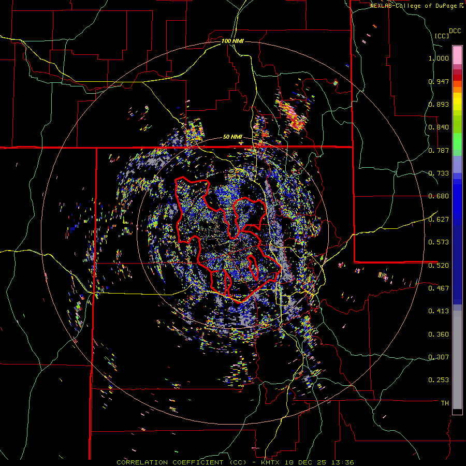This screenshot has width=466, height=466.
Task: Select the 0.360 legend value
Action: click(439, 334)
